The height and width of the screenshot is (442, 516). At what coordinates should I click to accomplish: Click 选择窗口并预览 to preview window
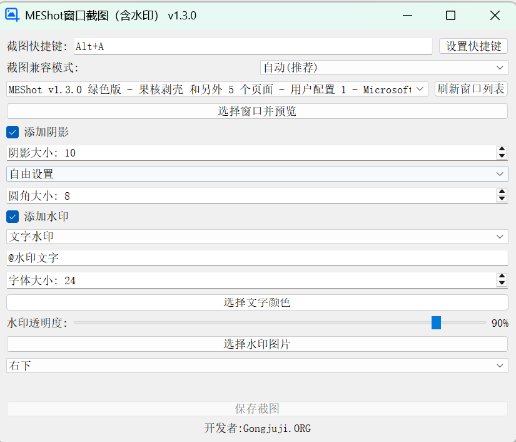[x=258, y=110]
